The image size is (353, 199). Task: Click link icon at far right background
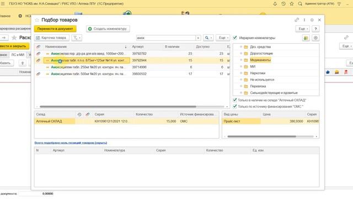point(346,38)
